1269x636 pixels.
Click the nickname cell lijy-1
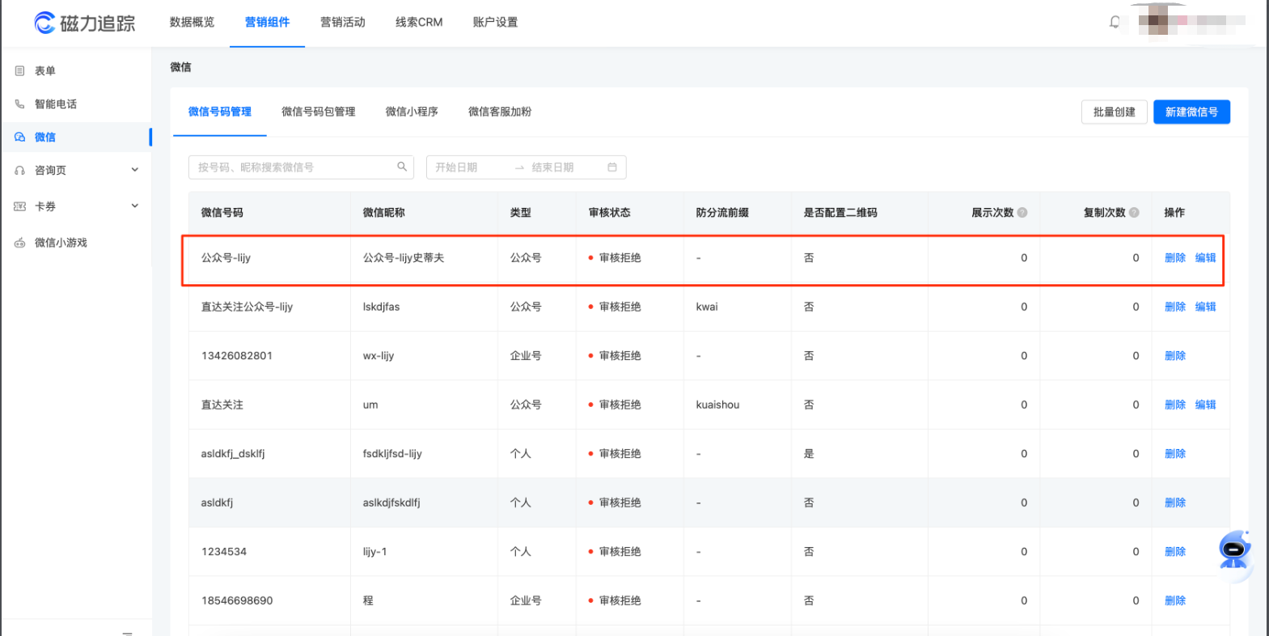click(374, 552)
